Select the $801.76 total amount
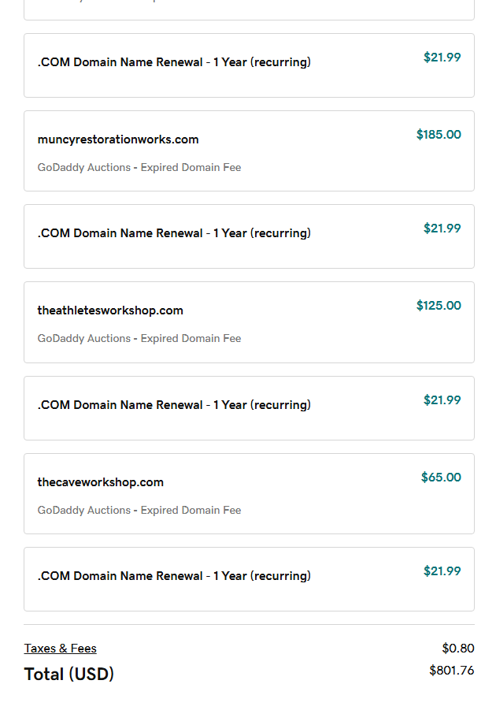This screenshot has height=710, width=496. pyautogui.click(x=451, y=671)
